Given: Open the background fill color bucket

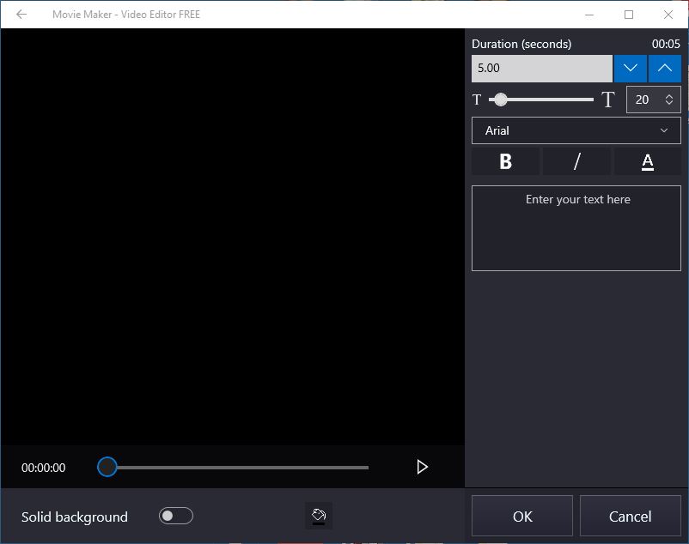Looking at the screenshot, I should click(319, 516).
